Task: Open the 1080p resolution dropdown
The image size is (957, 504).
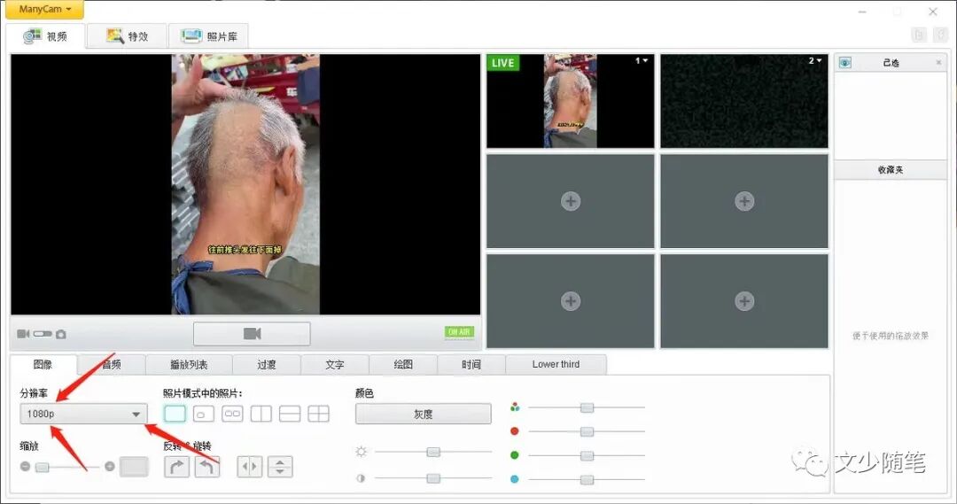Action: pyautogui.click(x=83, y=414)
